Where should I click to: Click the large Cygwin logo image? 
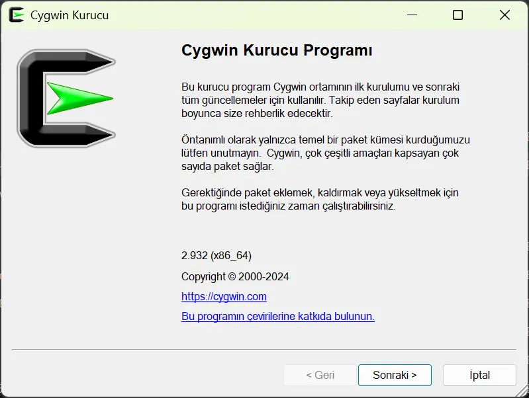[x=66, y=99]
